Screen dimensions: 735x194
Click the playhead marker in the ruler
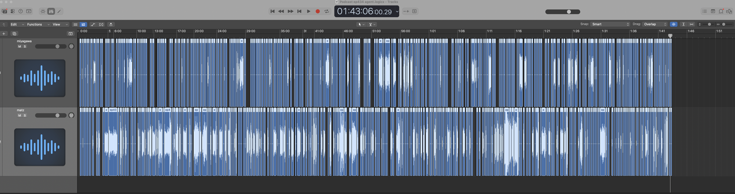tap(670, 36)
